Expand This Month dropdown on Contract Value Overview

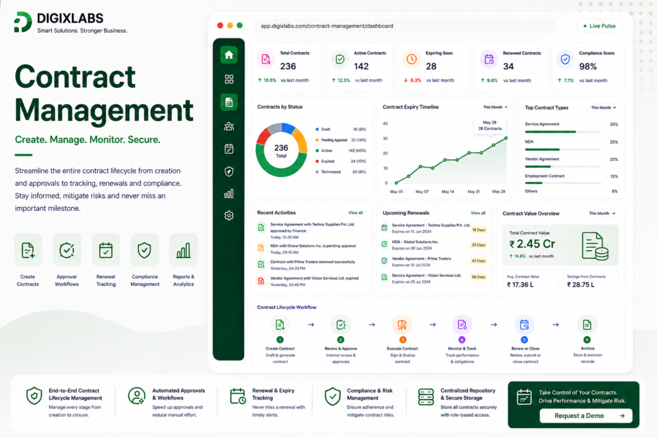pyautogui.click(x=602, y=214)
